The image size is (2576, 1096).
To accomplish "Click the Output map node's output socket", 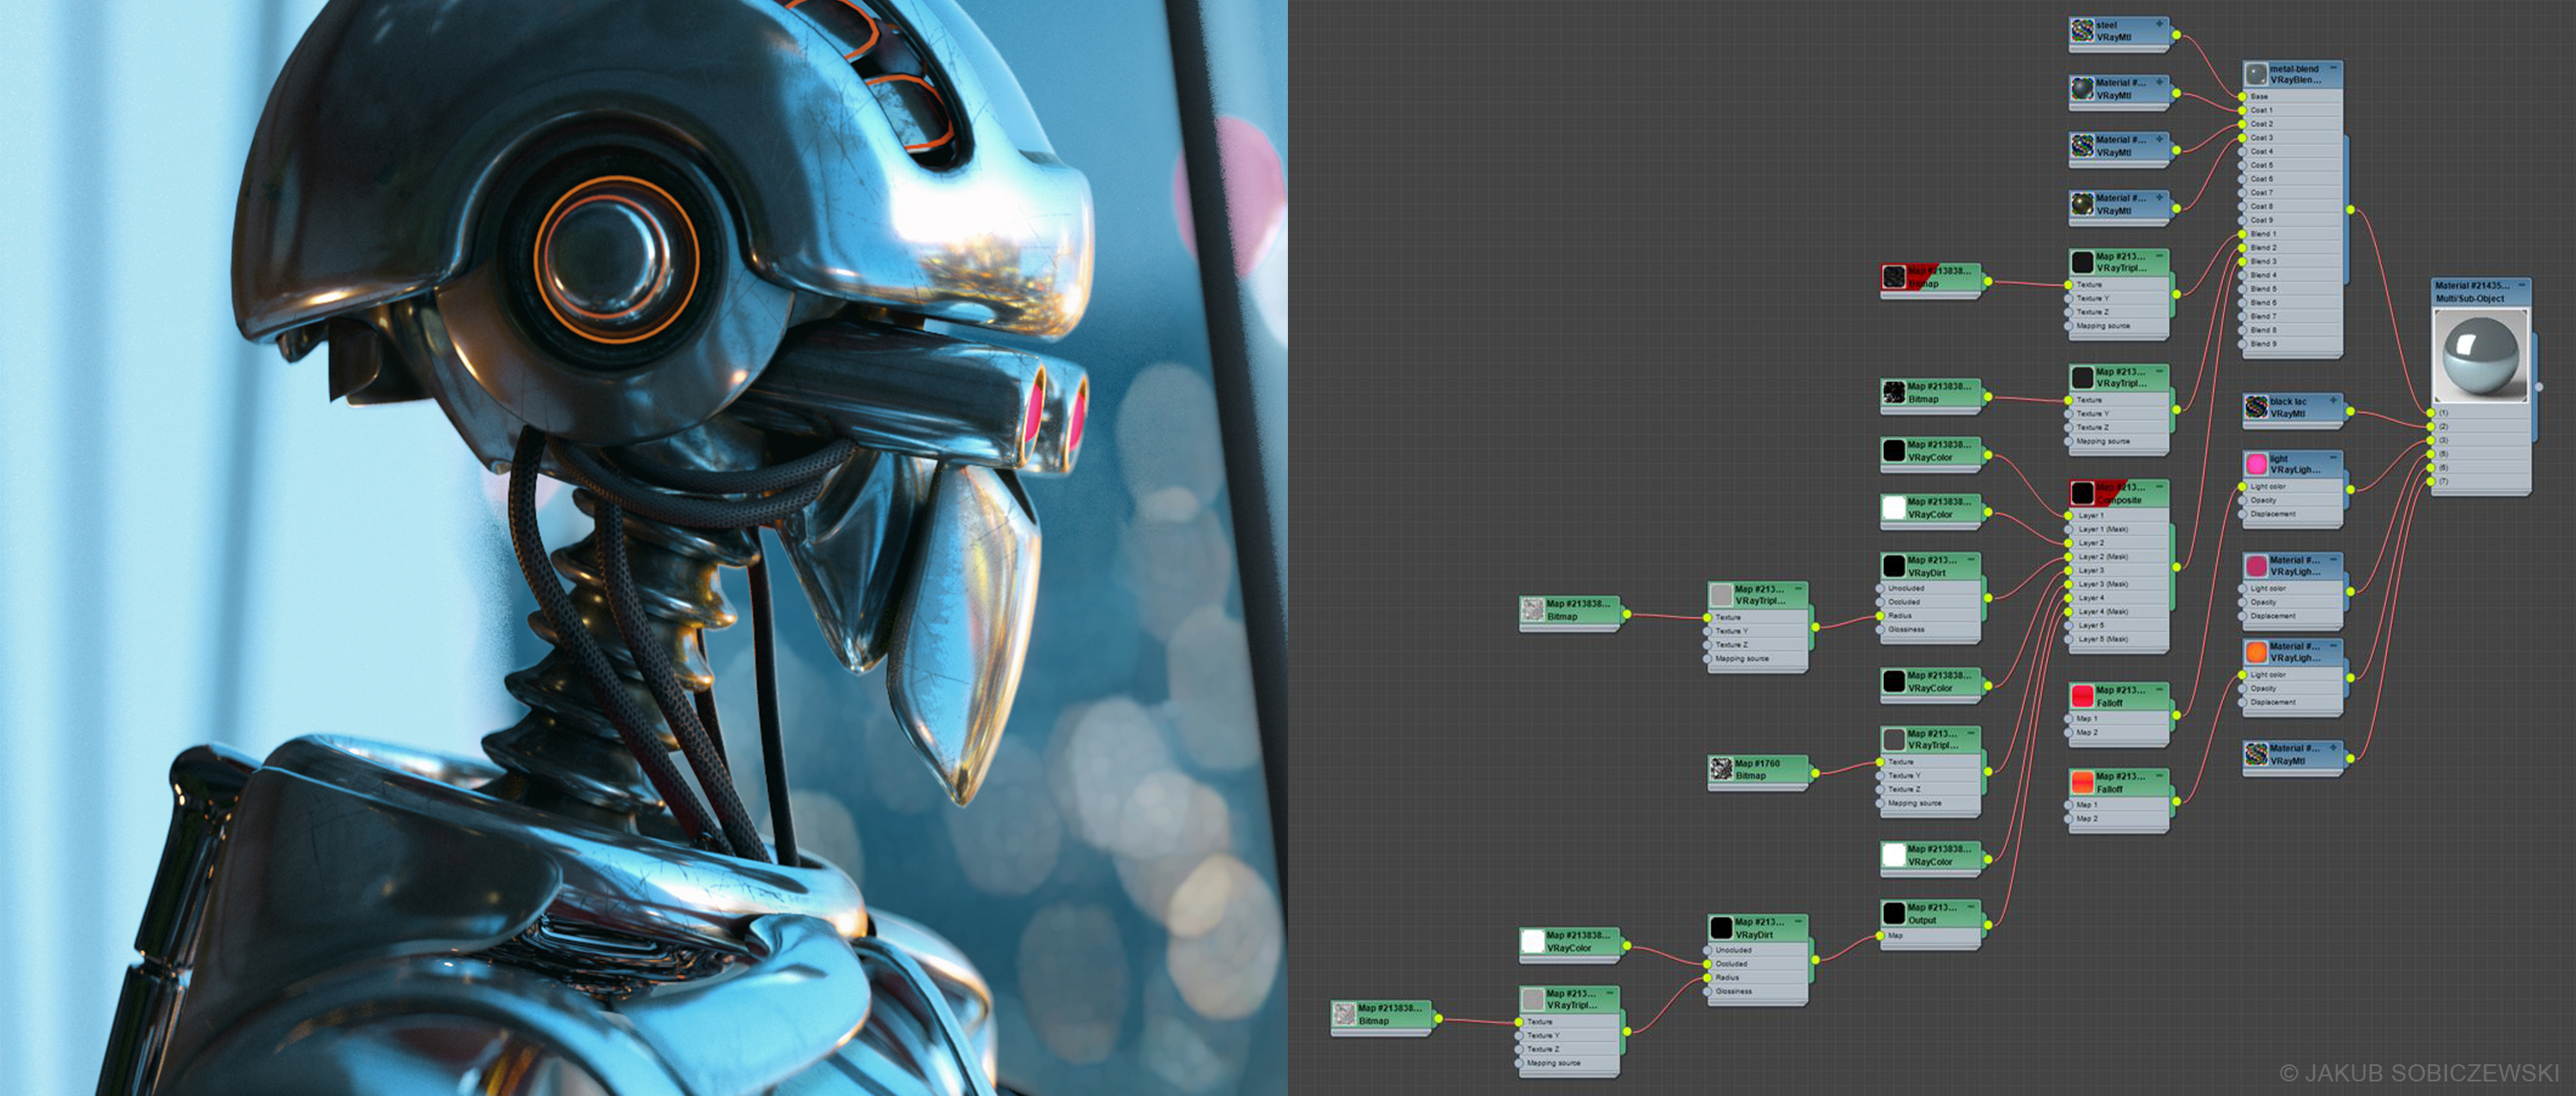I will pos(1988,925).
